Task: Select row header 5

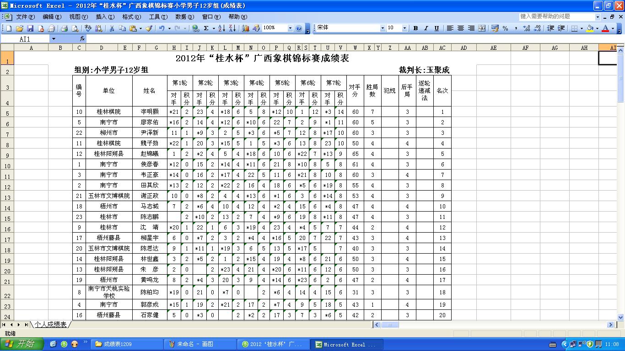Action: tap(7, 112)
